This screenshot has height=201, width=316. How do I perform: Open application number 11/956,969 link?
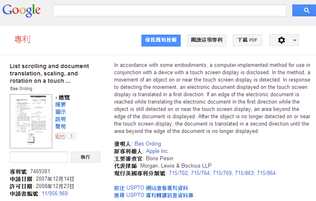(x=55, y=194)
